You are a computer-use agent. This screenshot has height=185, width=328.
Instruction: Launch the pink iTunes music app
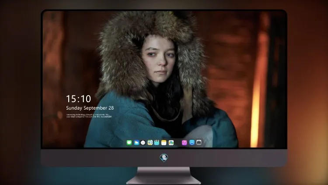coord(184,142)
